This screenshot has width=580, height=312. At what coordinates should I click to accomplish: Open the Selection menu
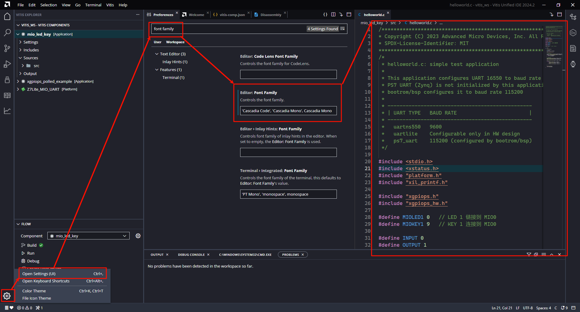49,5
